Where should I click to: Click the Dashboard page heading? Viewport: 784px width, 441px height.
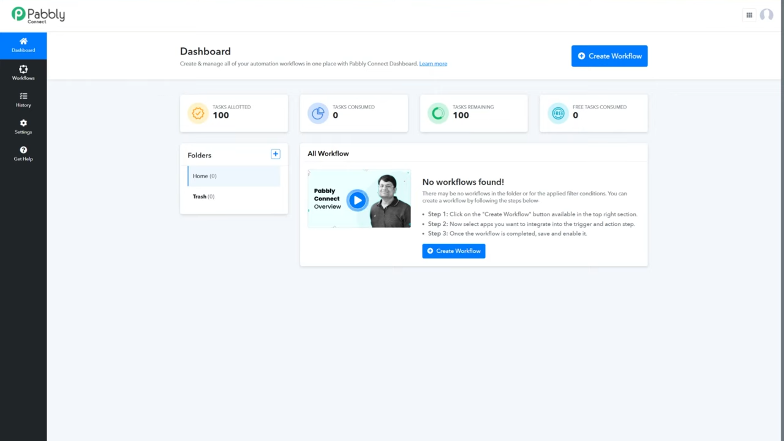205,51
